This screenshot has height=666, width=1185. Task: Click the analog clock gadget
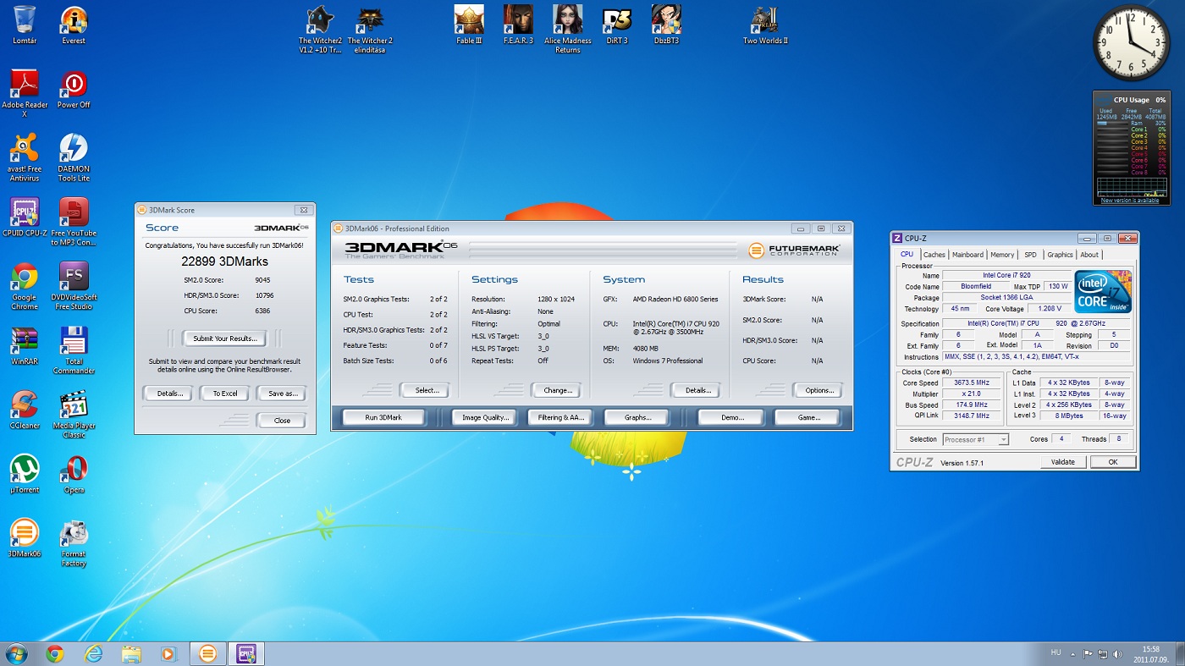coord(1132,43)
